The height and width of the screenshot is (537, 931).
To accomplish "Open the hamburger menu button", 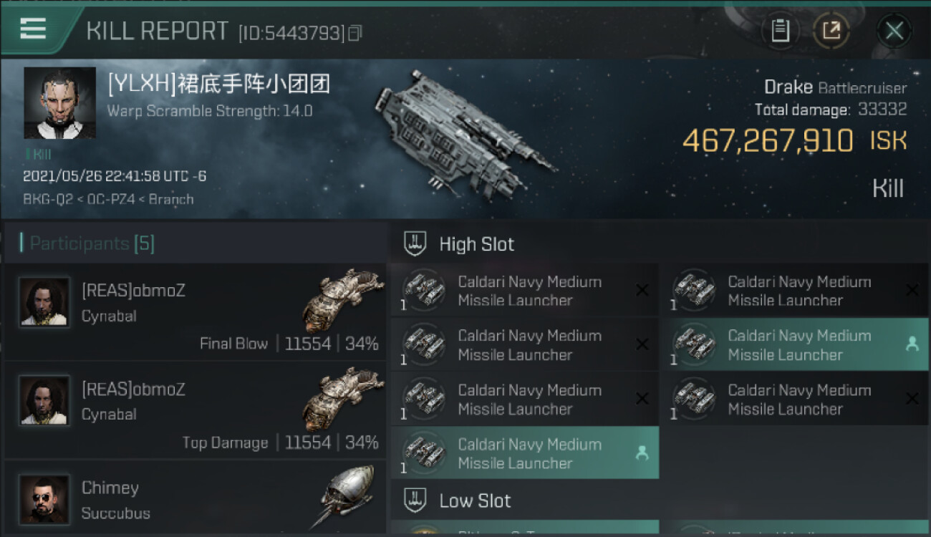I will pos(33,29).
